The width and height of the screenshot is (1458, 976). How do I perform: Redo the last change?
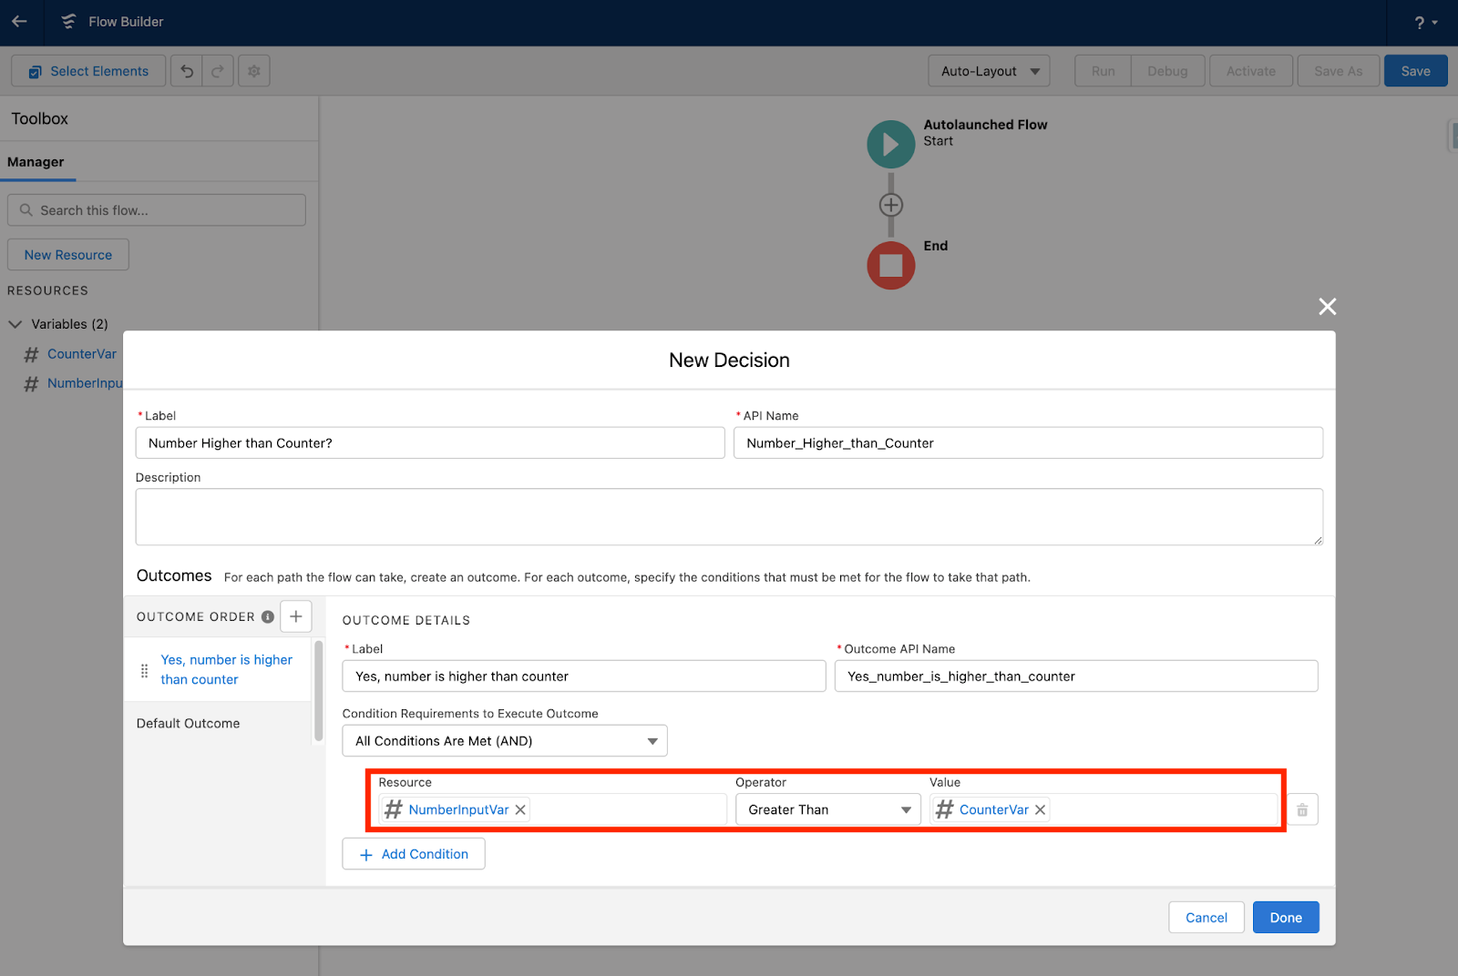(218, 70)
